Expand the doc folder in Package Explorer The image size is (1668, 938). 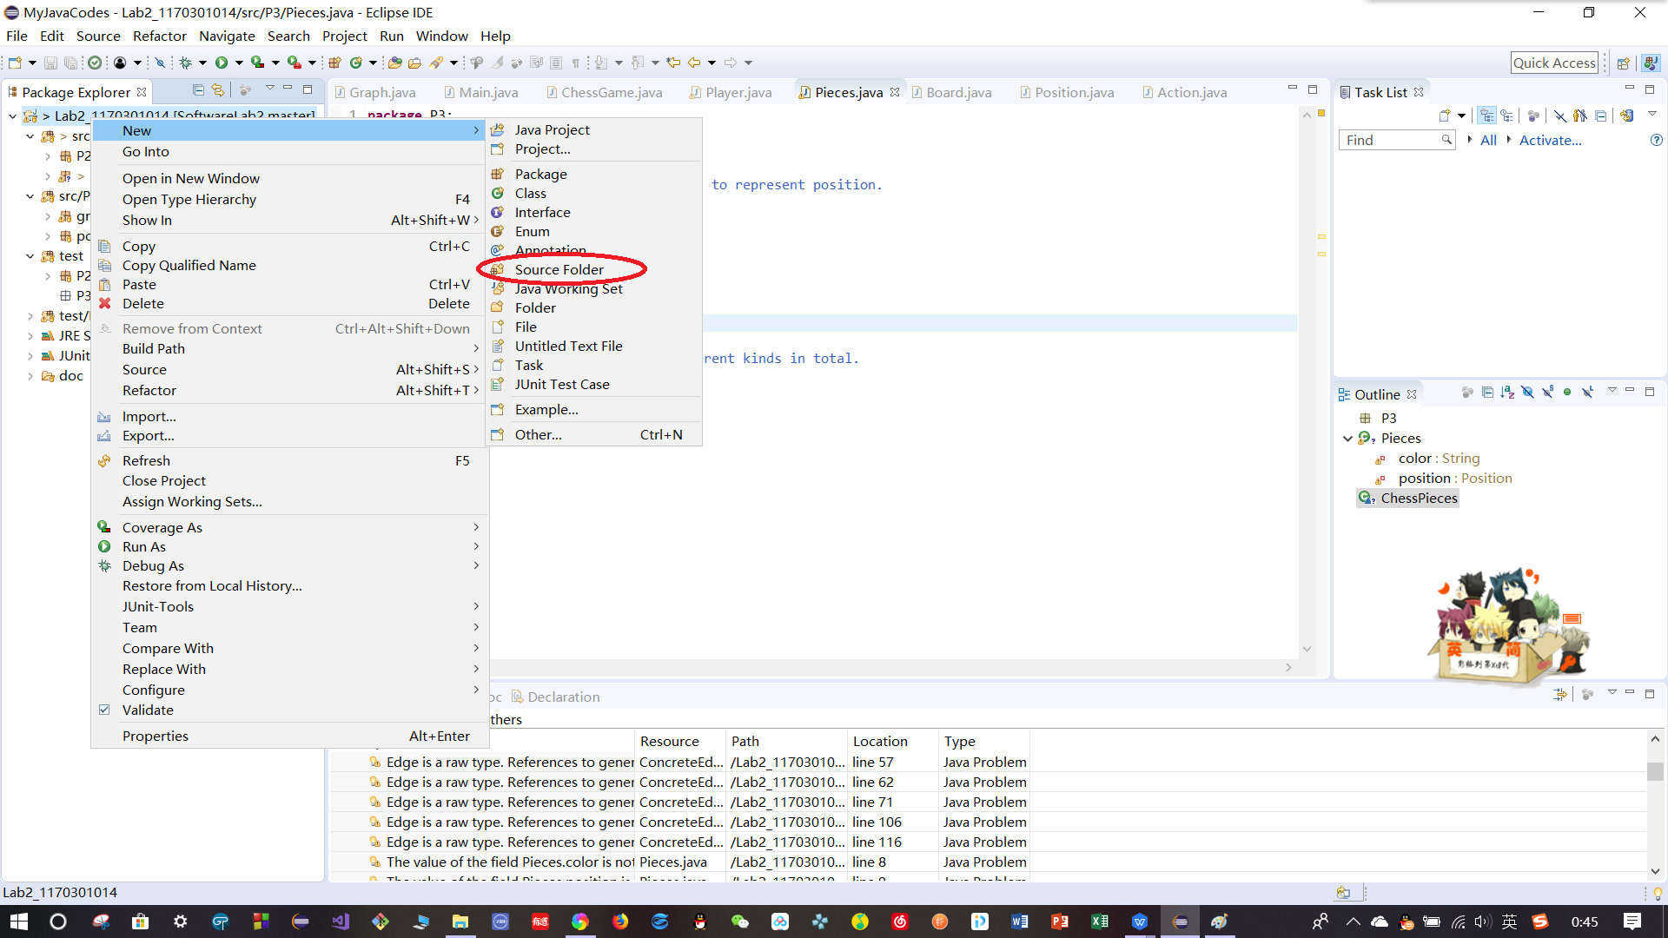30,376
